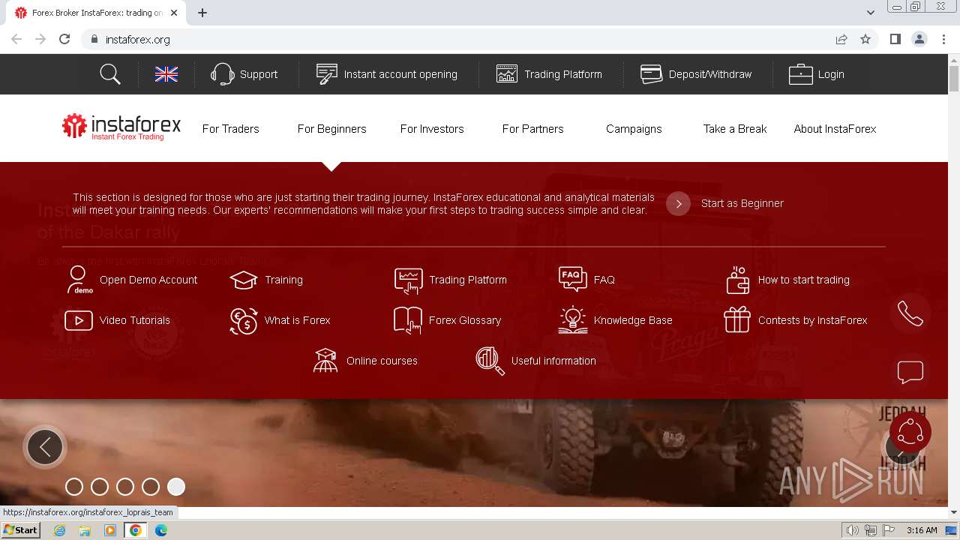This screenshot has width=960, height=540.
Task: Click the Deposit/Withdraw card icon
Action: coord(651,74)
